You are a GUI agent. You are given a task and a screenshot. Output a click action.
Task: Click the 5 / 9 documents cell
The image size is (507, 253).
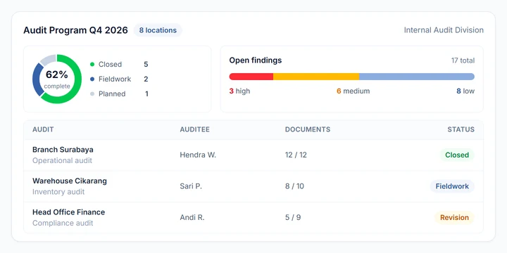point(293,217)
